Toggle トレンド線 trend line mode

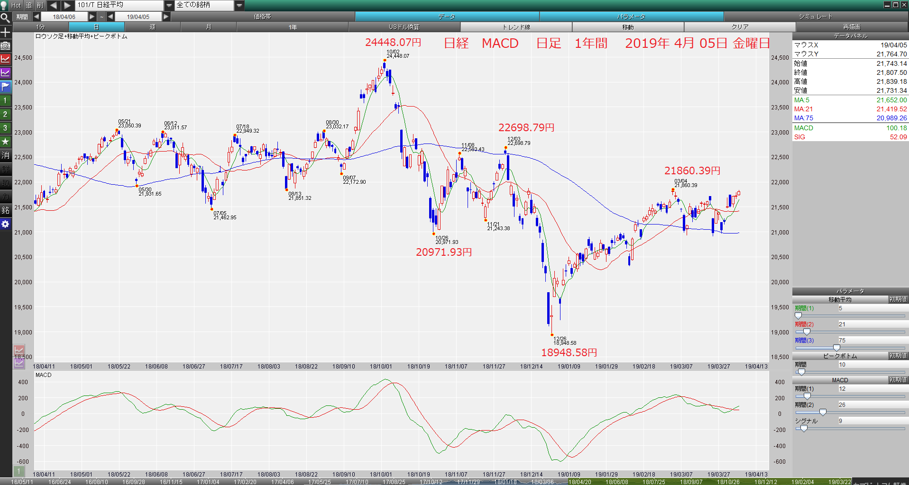tap(516, 27)
